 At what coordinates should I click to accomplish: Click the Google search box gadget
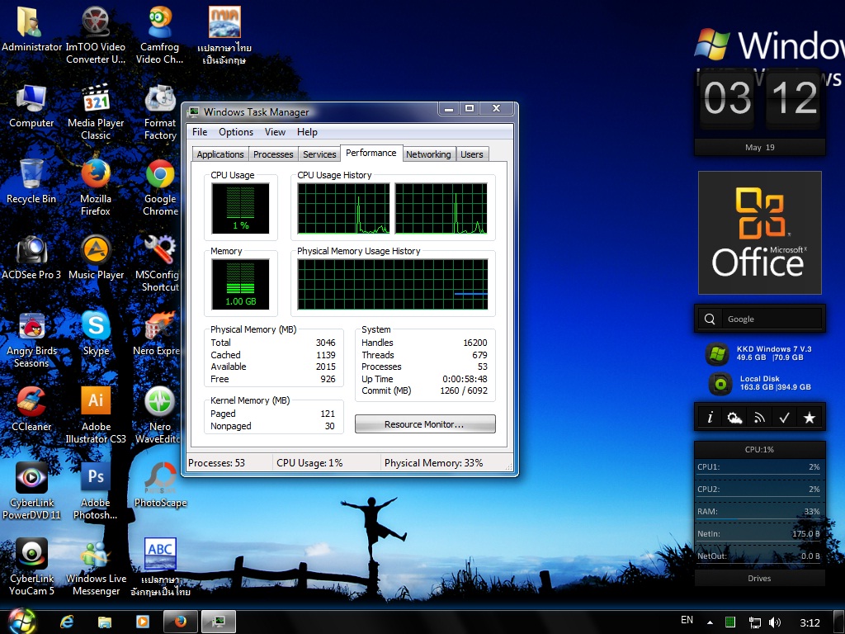(x=759, y=318)
